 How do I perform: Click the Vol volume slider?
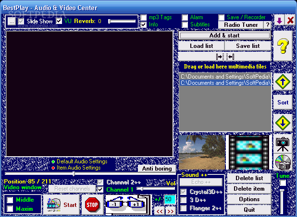click(x=156, y=189)
